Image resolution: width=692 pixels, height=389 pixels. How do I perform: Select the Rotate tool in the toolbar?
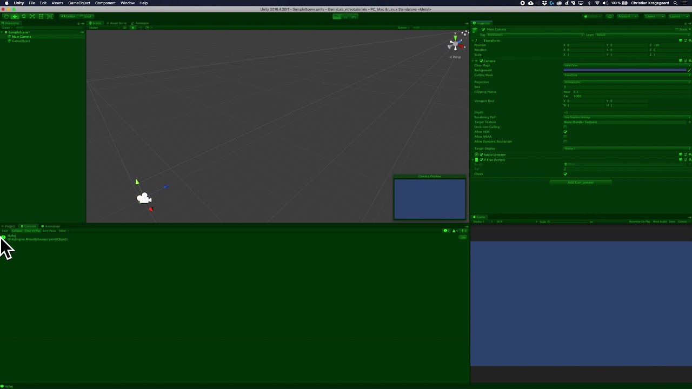tap(23, 16)
